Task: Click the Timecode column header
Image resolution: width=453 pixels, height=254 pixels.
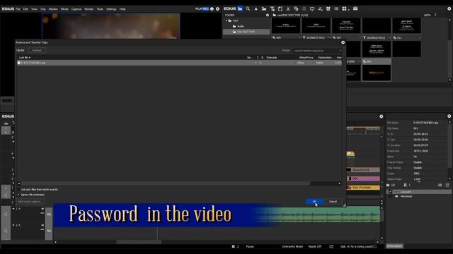Action: tap(271, 58)
